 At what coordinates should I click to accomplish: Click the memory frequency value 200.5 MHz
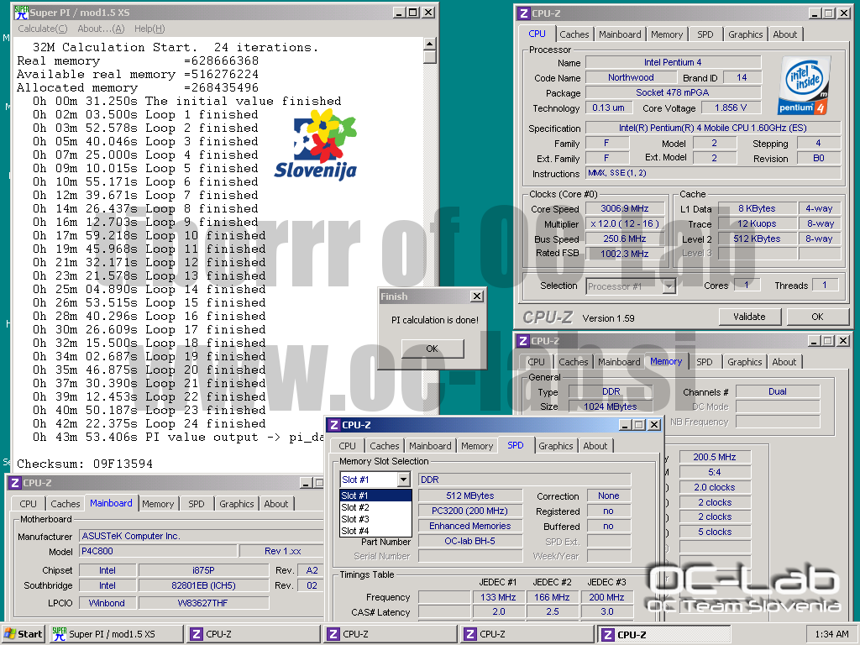714,457
